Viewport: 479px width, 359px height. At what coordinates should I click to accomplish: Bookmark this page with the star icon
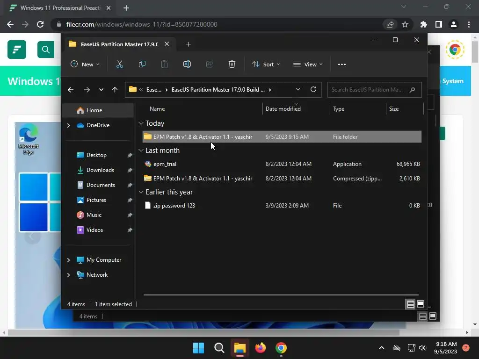click(405, 24)
